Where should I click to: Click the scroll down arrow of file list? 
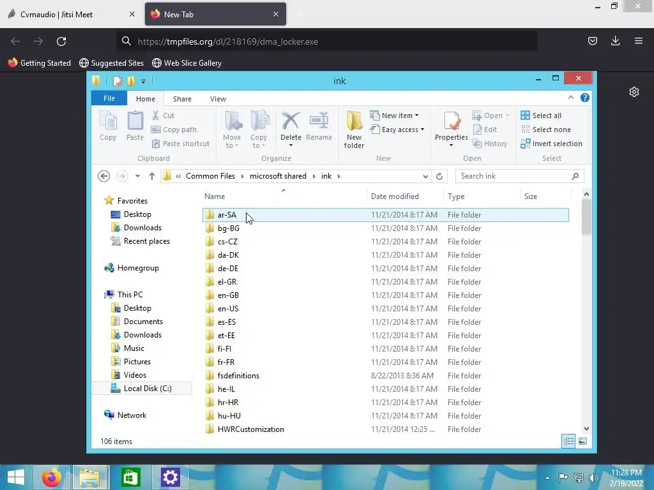586,428
